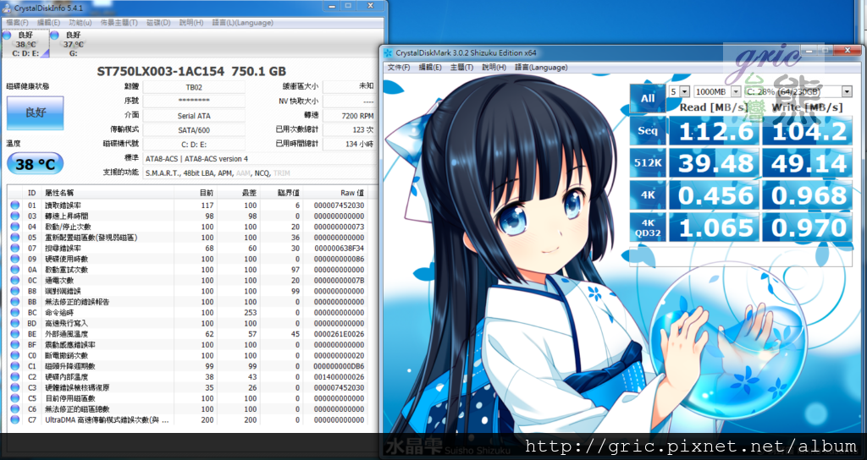The width and height of the screenshot is (867, 460).
Task: Open 編輯(E) menu in CrystalDiskInfo
Action: point(48,23)
